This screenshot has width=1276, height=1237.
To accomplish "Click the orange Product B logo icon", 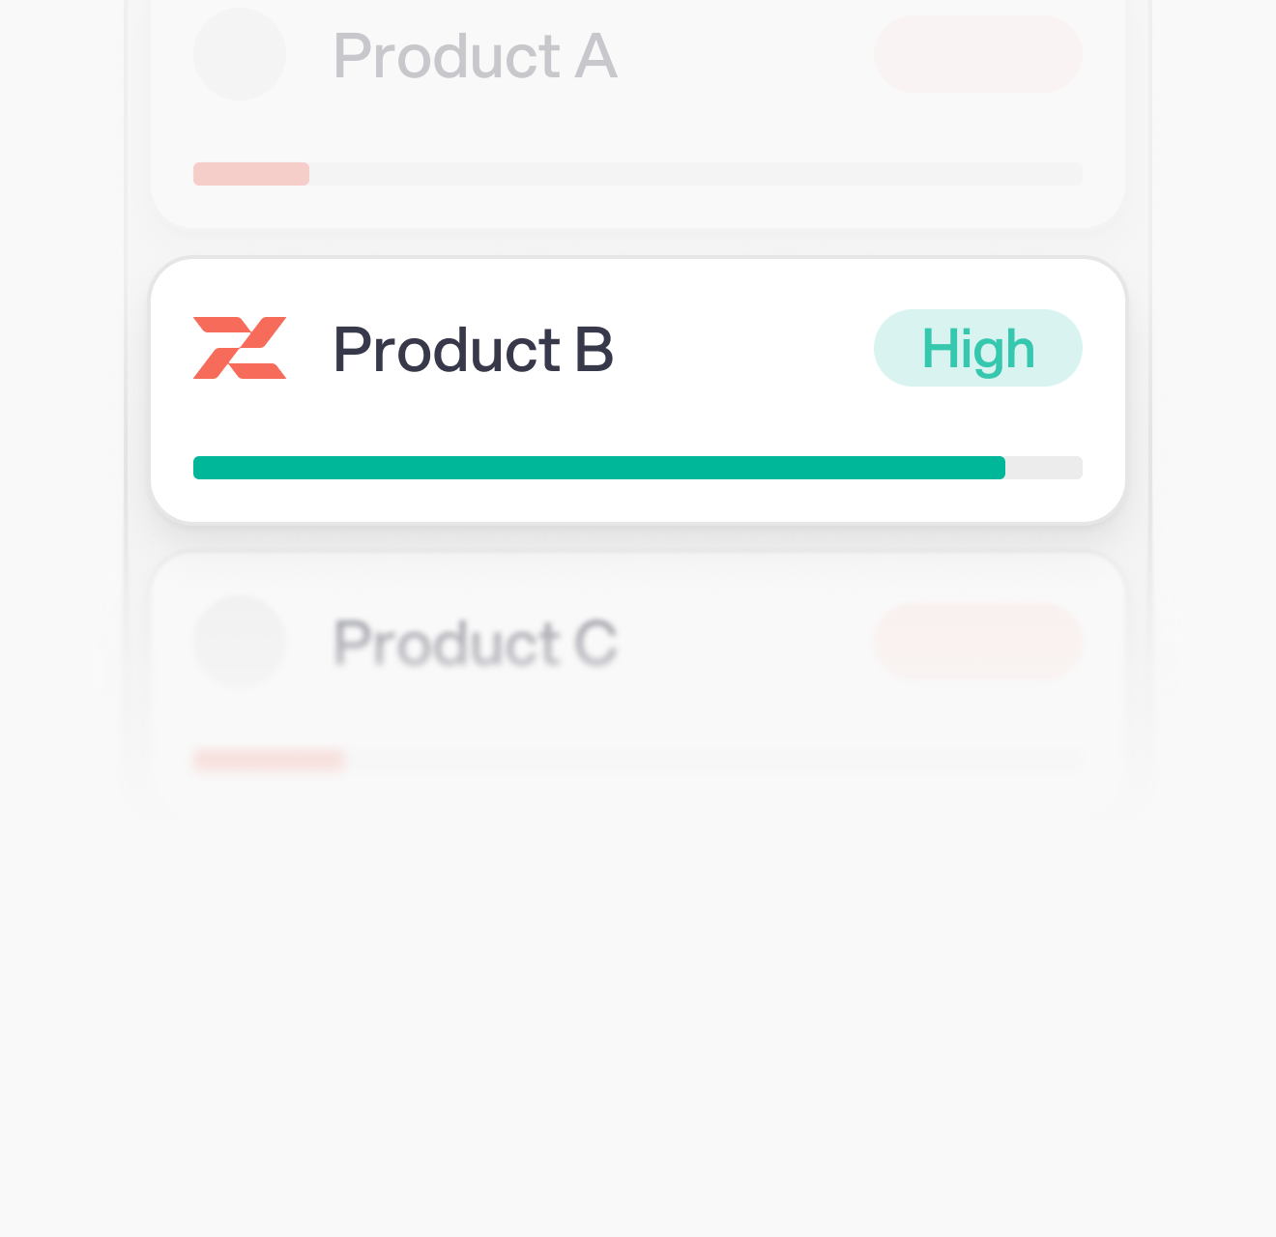I will (x=240, y=348).
